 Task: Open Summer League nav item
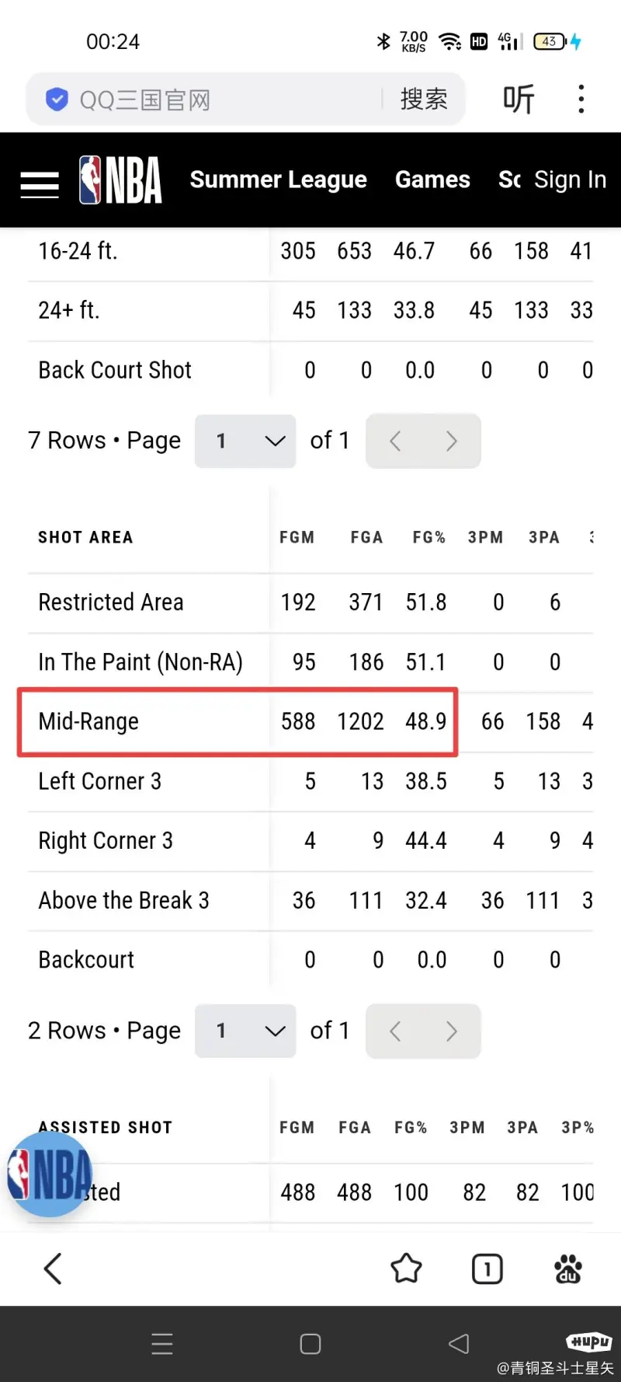(x=278, y=180)
